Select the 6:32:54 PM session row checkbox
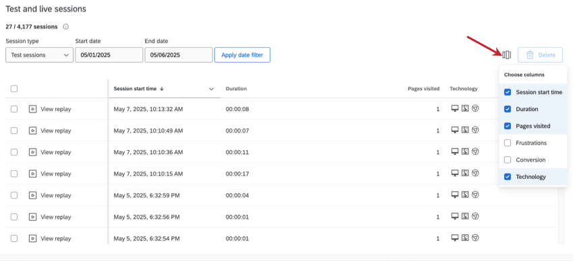573x261 pixels. (x=14, y=238)
